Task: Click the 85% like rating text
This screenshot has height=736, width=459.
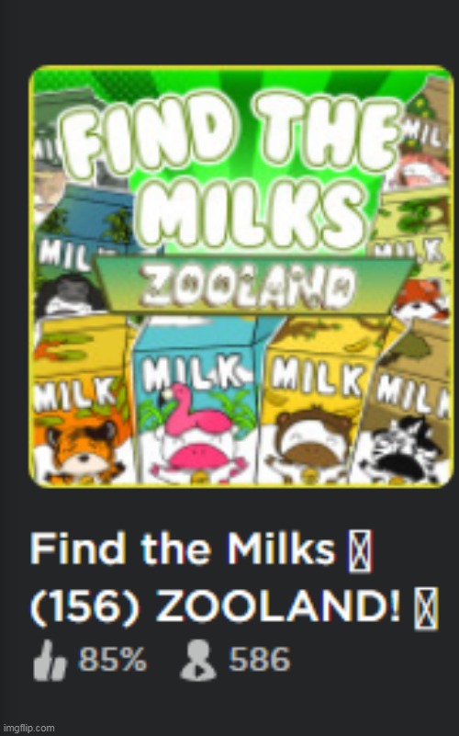Action: [113, 660]
